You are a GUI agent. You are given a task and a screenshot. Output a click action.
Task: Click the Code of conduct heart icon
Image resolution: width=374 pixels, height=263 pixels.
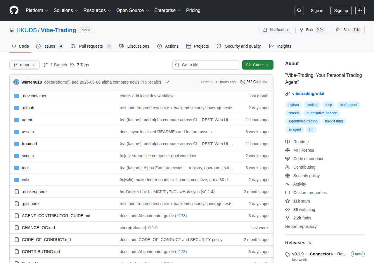coord(288,159)
